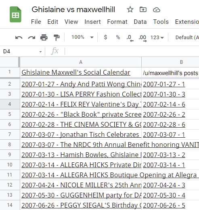Expand the 123 number format dropdown
The width and height of the screenshot is (199, 210).
(x=157, y=37)
